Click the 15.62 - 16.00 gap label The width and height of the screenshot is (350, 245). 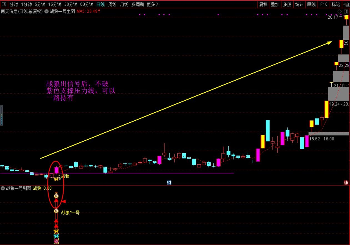click(322, 139)
